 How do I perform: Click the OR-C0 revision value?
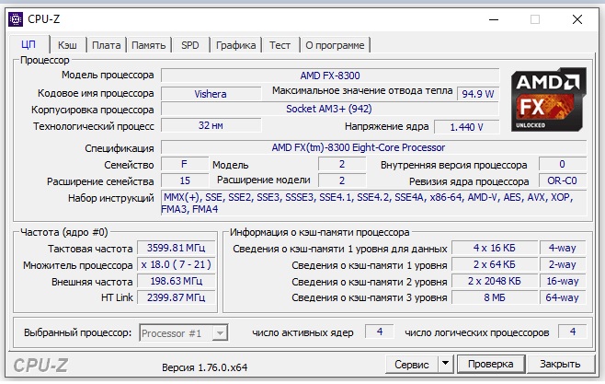click(x=562, y=180)
